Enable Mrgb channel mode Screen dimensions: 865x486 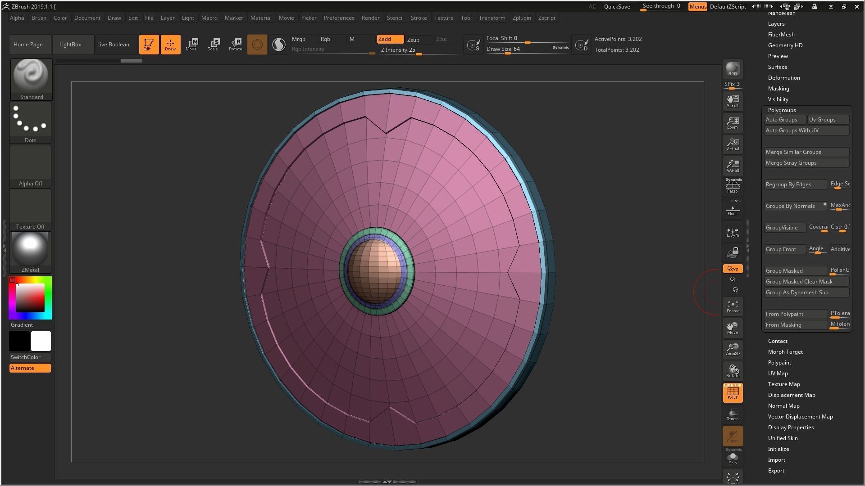304,39
